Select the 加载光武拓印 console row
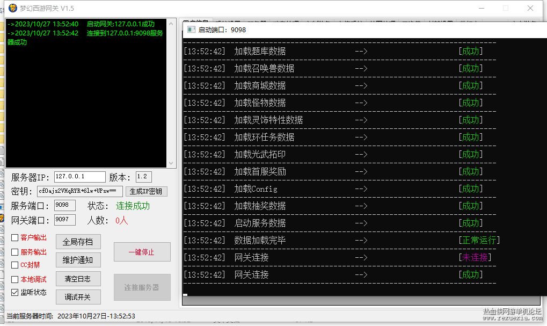This screenshot has width=547, height=326. 333,154
